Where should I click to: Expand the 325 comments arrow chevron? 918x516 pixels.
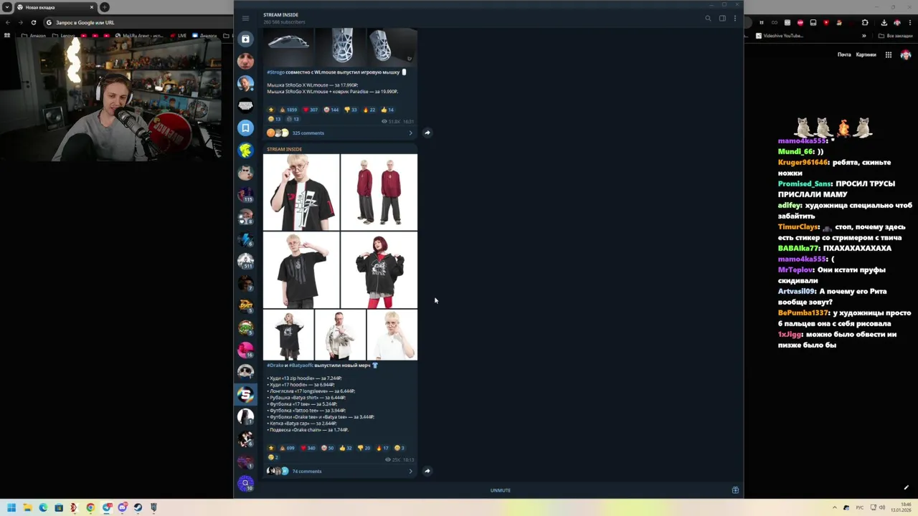(410, 133)
